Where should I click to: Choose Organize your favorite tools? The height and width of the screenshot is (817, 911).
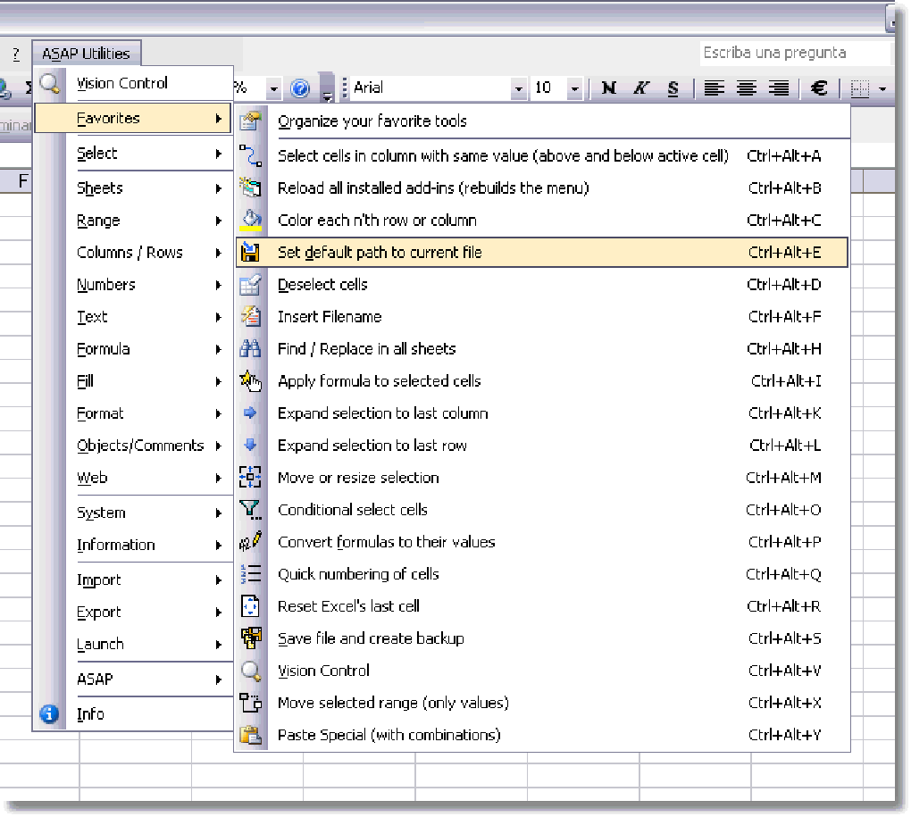tap(542, 121)
